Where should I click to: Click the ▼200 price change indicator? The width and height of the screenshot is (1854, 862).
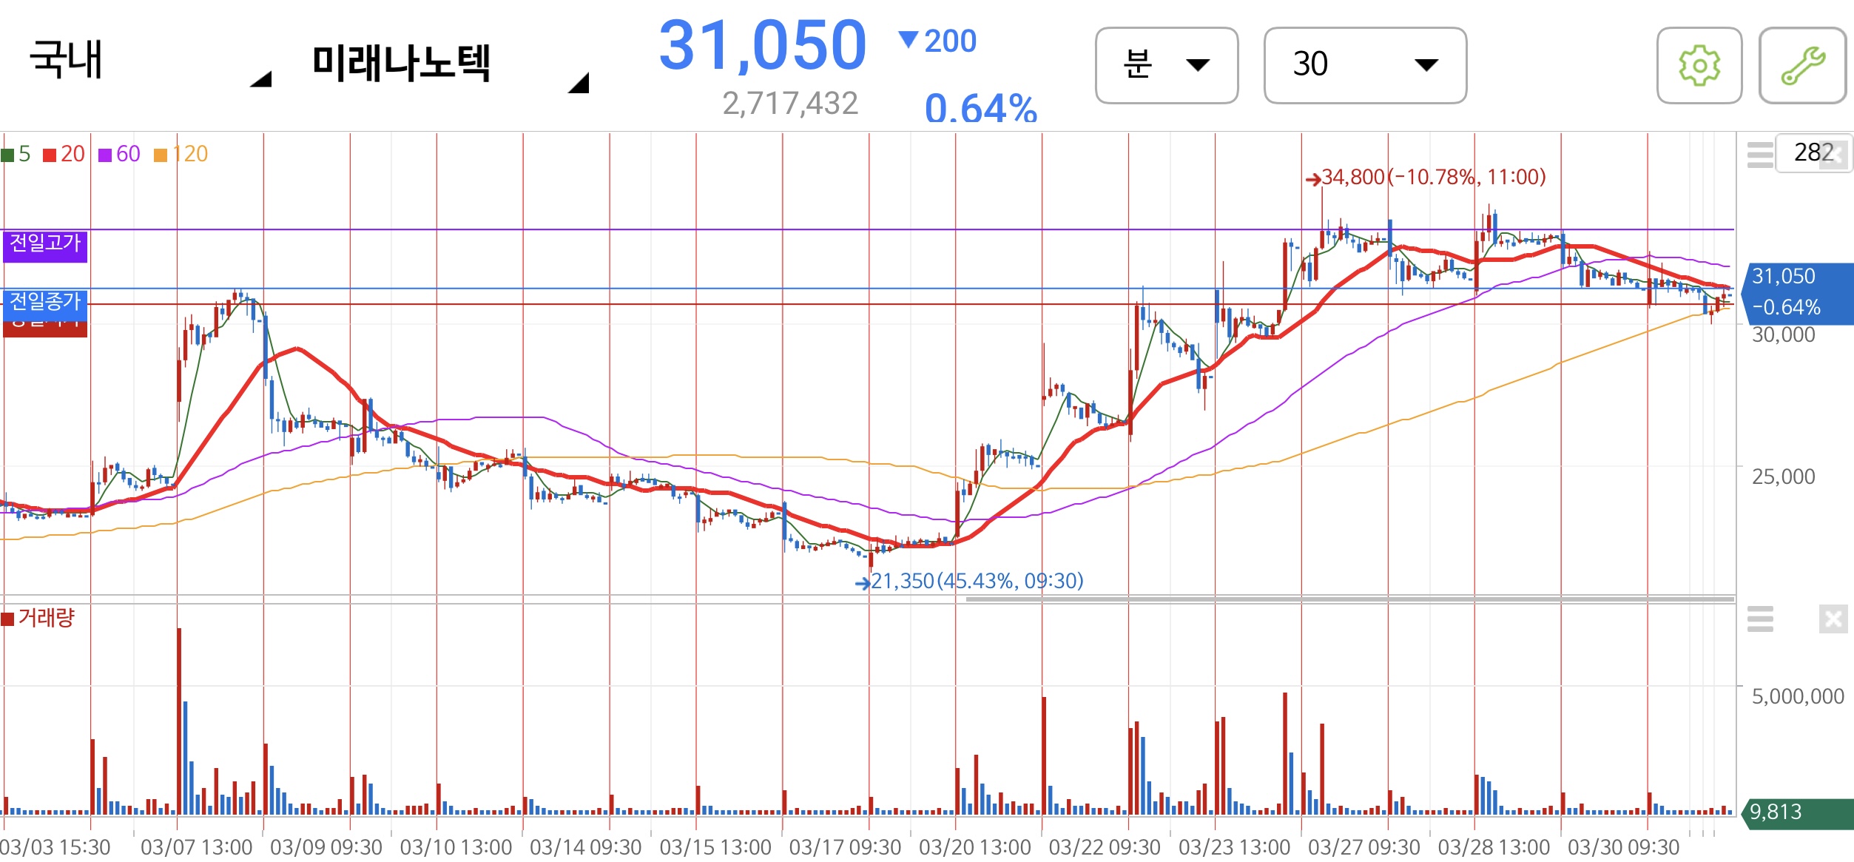tap(937, 41)
